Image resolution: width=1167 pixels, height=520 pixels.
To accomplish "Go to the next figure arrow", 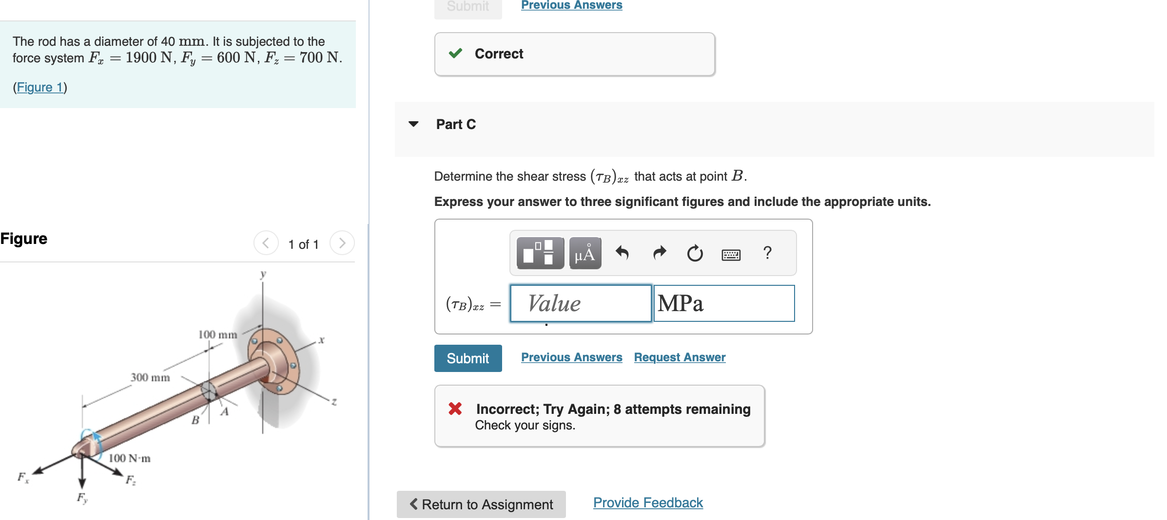I will 342,243.
